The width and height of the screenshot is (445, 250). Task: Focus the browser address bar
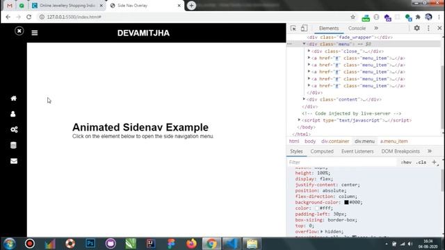pyautogui.click(x=196, y=17)
